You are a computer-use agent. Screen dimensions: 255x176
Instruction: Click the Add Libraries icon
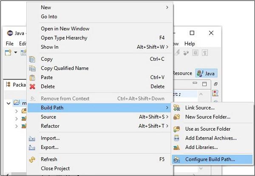click(x=177, y=147)
